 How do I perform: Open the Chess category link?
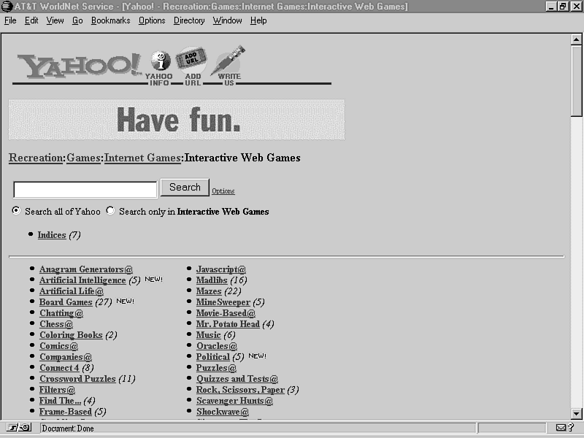(x=56, y=324)
